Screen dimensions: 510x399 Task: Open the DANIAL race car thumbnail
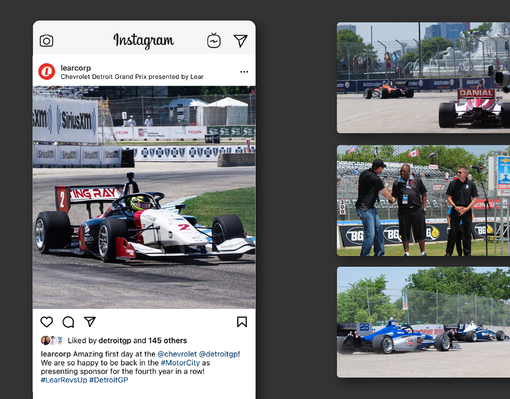pyautogui.click(x=423, y=78)
